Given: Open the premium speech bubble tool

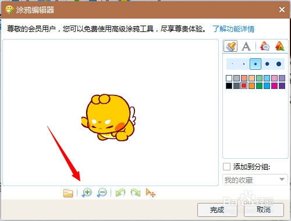Looking at the screenshot, I should (265, 46).
